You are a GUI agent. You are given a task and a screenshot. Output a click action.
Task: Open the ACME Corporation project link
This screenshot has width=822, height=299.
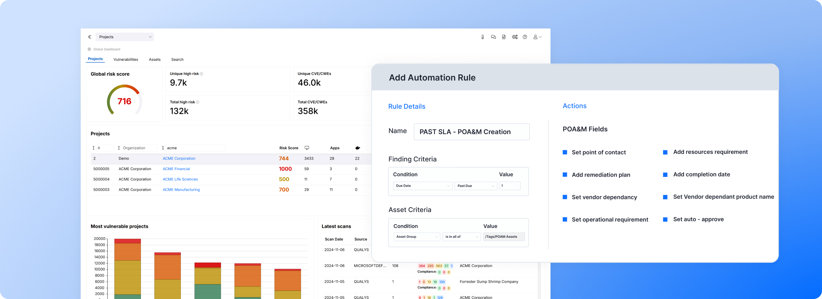(179, 158)
